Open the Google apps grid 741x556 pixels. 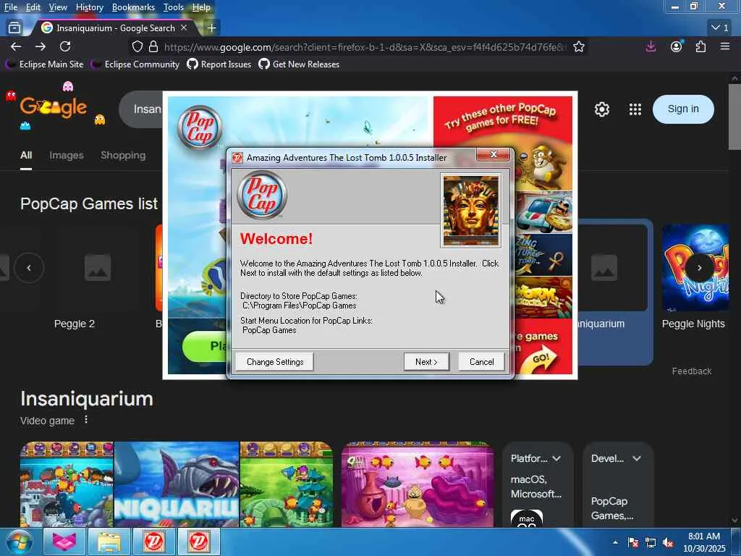point(635,109)
